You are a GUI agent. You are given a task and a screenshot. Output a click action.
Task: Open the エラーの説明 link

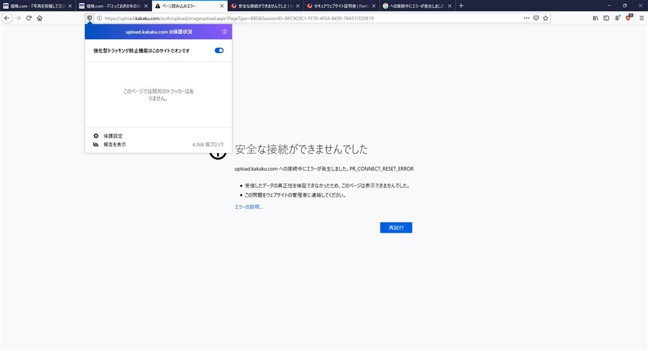[x=249, y=207]
